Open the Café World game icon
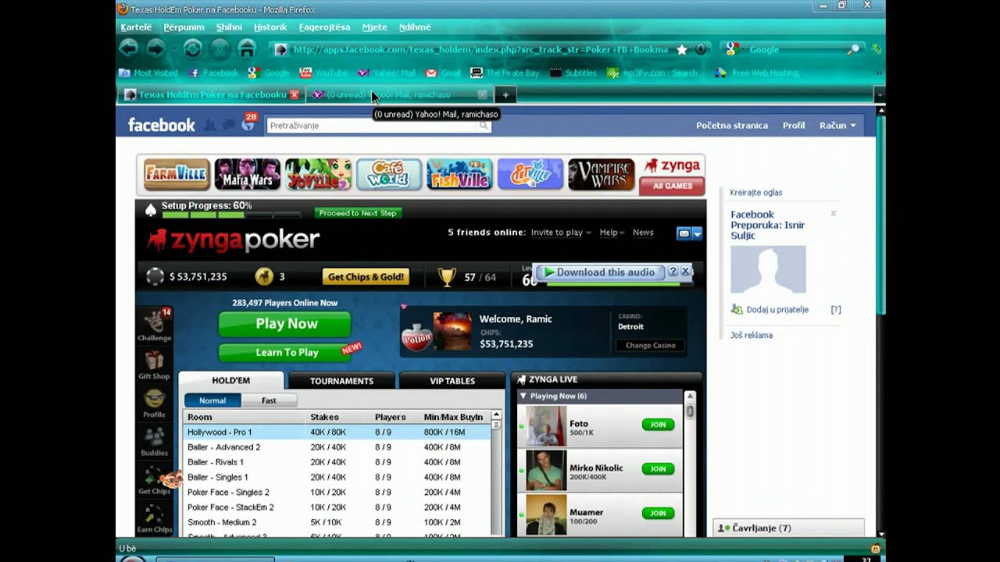This screenshot has height=562, width=1000. coord(389,175)
